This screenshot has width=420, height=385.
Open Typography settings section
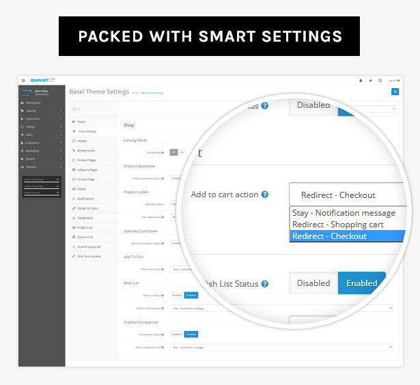(94, 218)
